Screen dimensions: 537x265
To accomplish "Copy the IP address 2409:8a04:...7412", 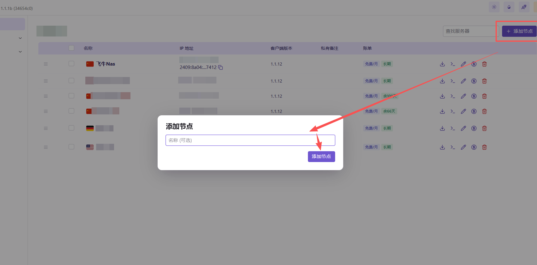I will [220, 67].
